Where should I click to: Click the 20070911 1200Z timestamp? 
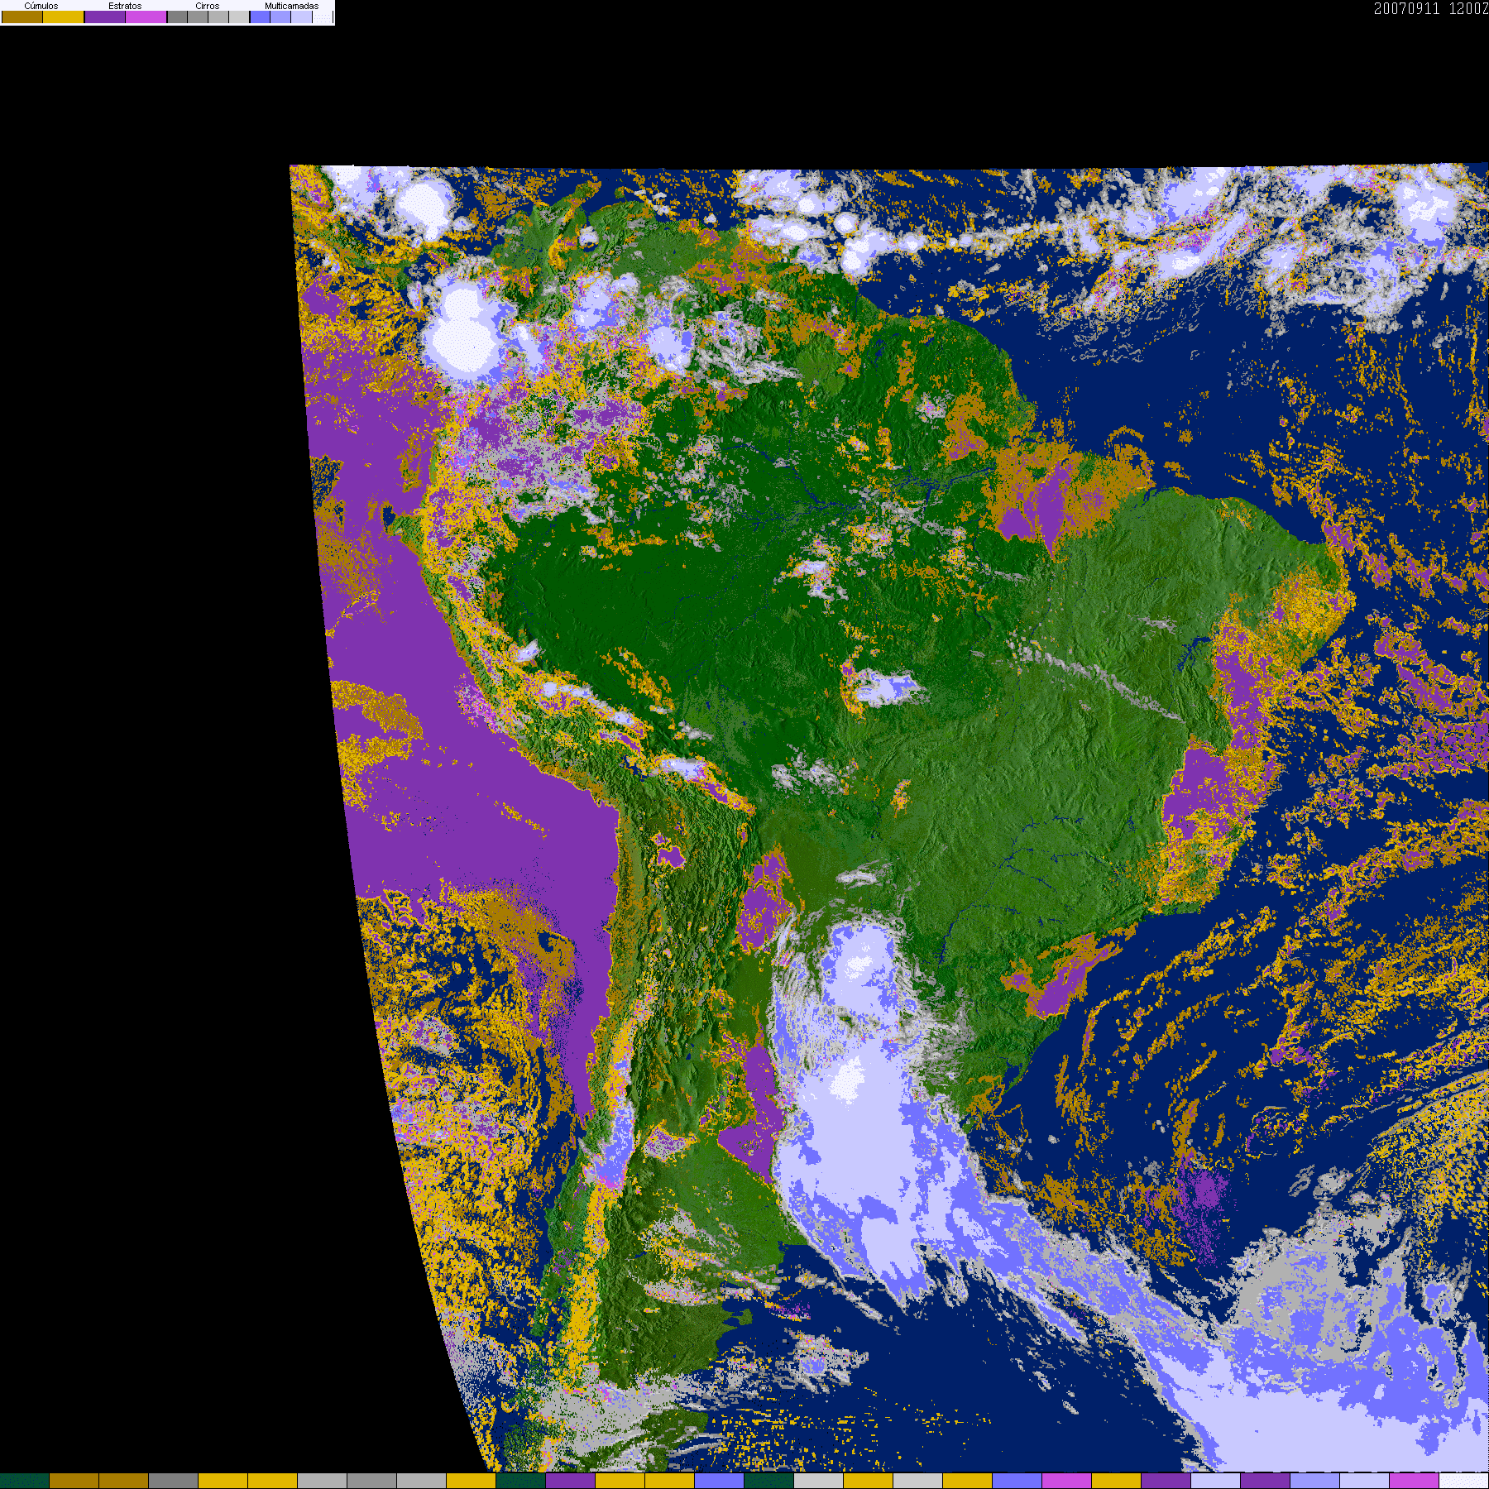[x=1431, y=8]
